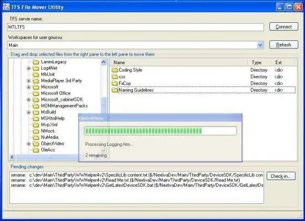Viewport: 305px width, 221px height.
Task: Click the Microsoft Office folder icon
Action: [36, 93]
